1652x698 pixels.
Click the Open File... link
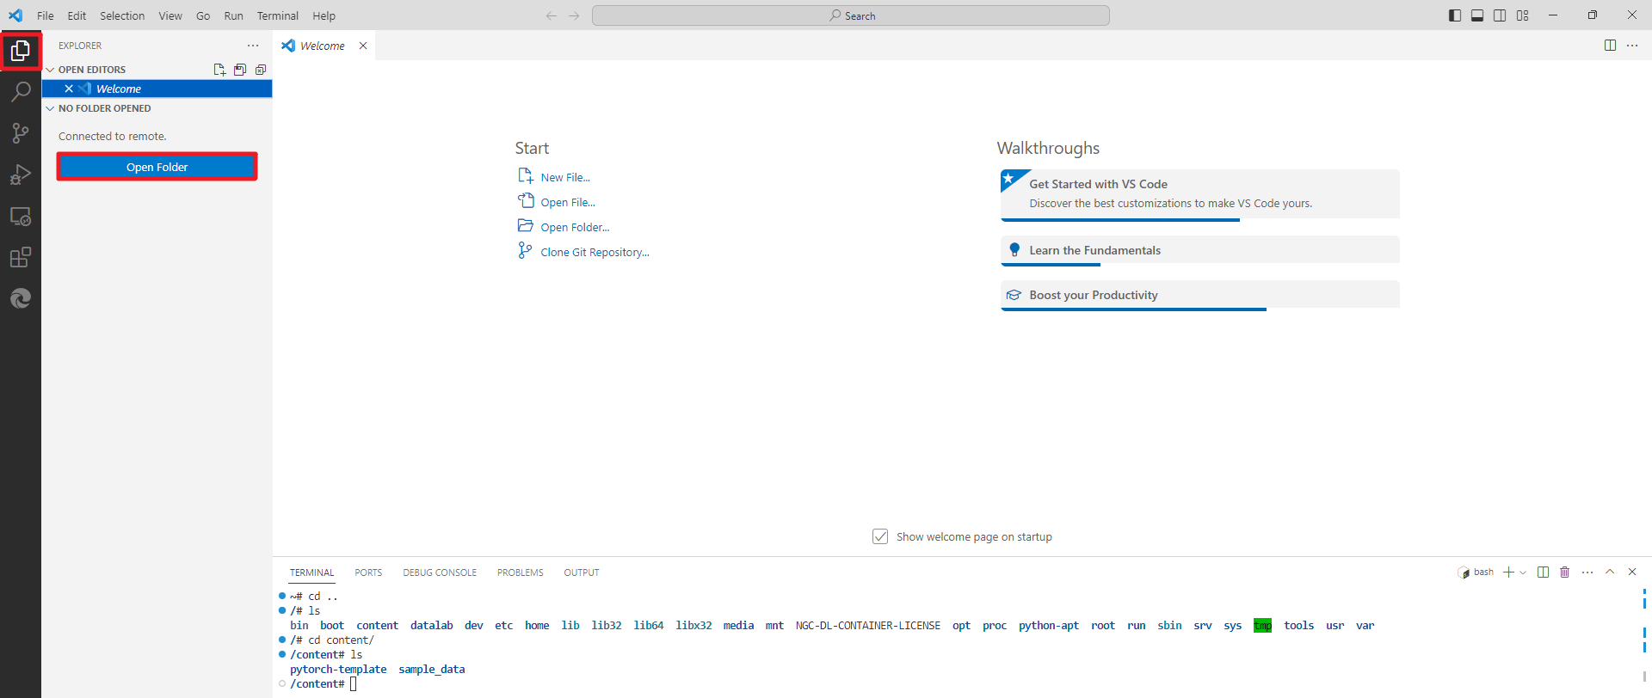[568, 202]
